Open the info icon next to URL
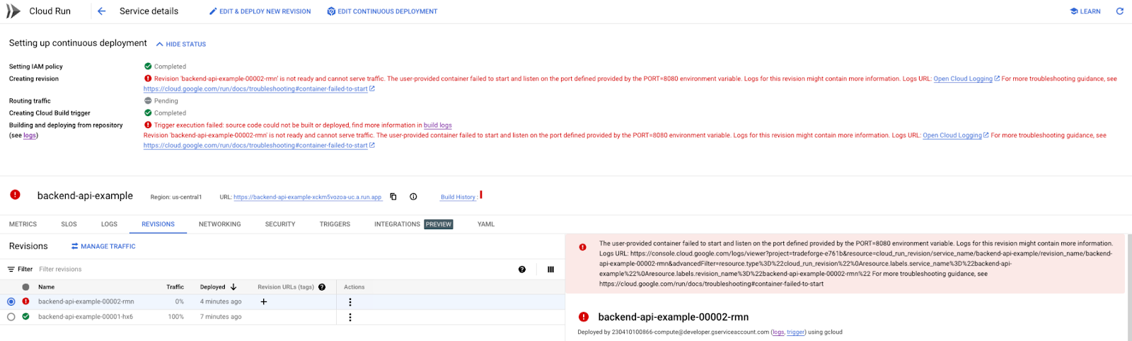Image resolution: width=1132 pixels, height=341 pixels. 413,197
